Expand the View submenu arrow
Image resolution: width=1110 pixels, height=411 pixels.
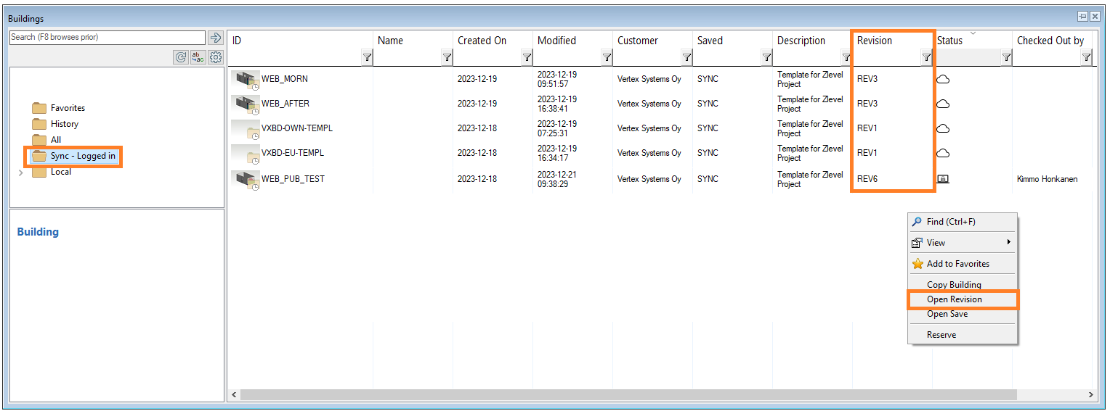pos(1008,242)
